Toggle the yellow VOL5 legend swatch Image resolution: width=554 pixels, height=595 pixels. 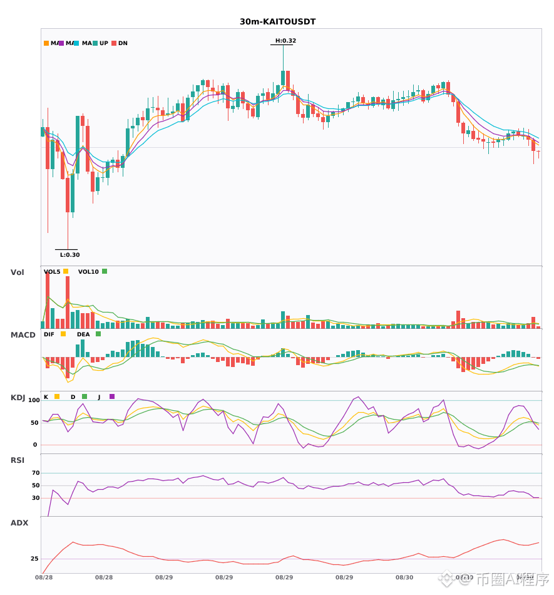point(66,271)
